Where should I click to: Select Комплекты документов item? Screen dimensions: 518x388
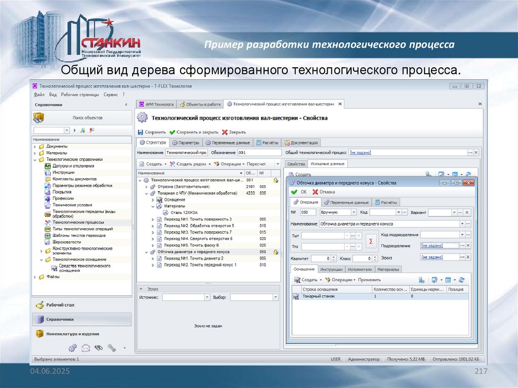(75, 179)
